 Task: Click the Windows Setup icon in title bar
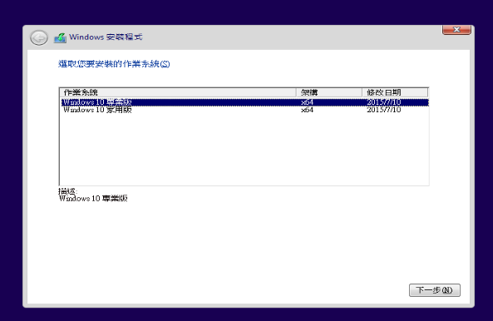tap(60, 37)
